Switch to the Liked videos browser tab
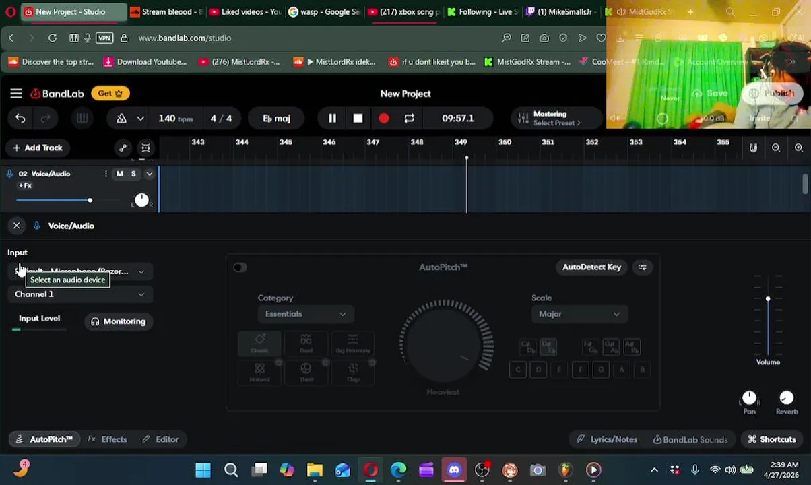Image resolution: width=811 pixels, height=485 pixels. click(x=245, y=11)
